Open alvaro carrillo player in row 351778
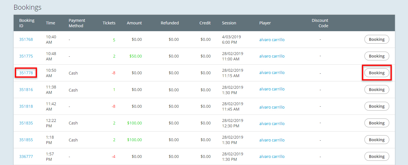Viewport: 408px width, 165px height. (x=272, y=73)
